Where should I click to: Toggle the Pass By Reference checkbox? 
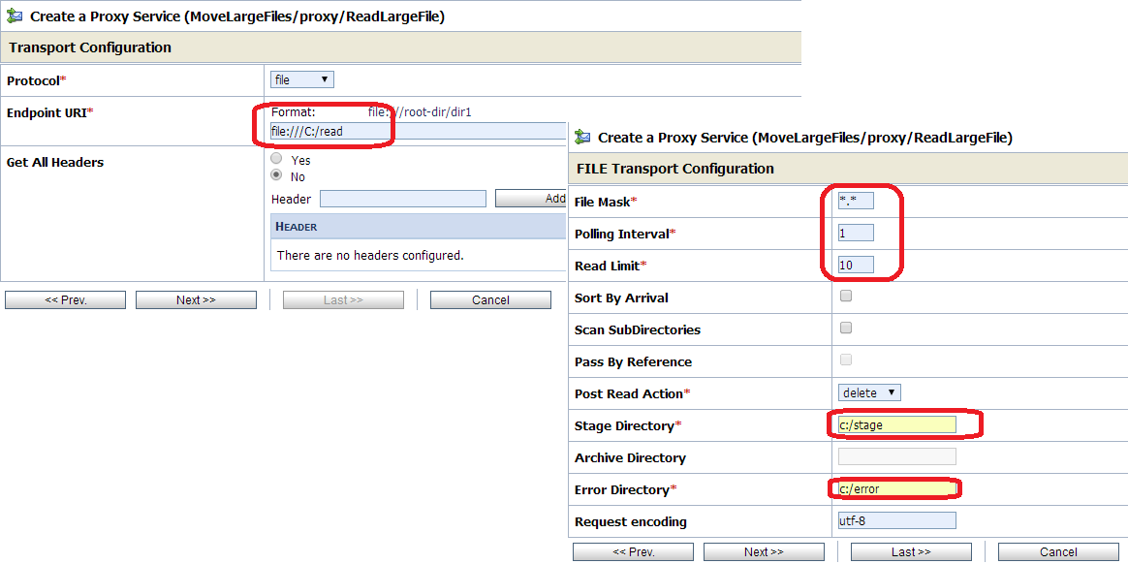click(x=845, y=360)
